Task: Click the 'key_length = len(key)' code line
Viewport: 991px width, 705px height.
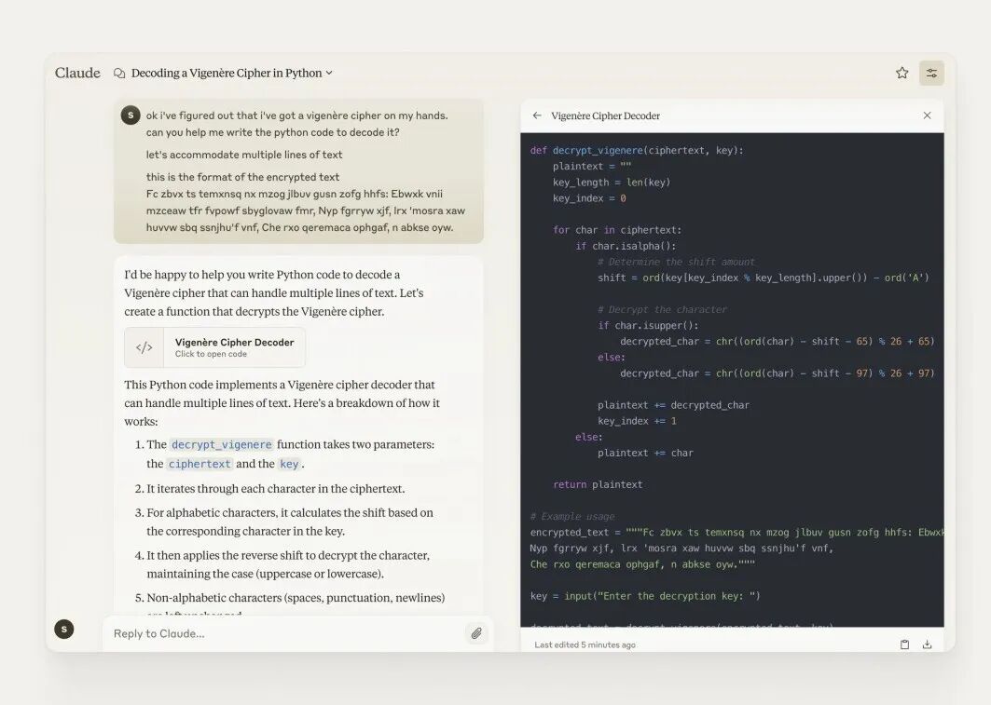Action: tap(612, 183)
